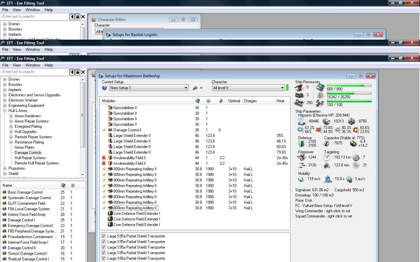Click the powergrid usage bar showing 16342 / 26250
The width and height of the screenshot is (420, 262).
pyautogui.click(x=349, y=93)
